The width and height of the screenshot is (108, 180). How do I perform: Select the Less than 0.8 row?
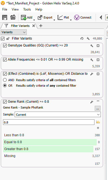[x=51, y=135]
